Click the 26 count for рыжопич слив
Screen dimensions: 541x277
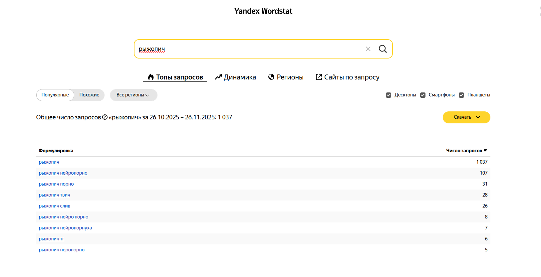click(485, 206)
